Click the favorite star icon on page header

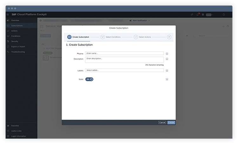pos(223,26)
